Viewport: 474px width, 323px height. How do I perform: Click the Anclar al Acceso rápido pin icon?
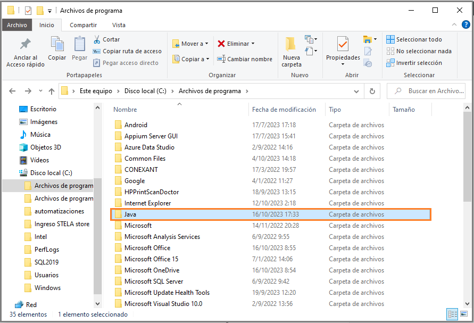pos(26,44)
